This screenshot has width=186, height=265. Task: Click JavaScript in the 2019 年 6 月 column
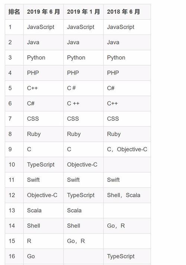click(x=41, y=27)
